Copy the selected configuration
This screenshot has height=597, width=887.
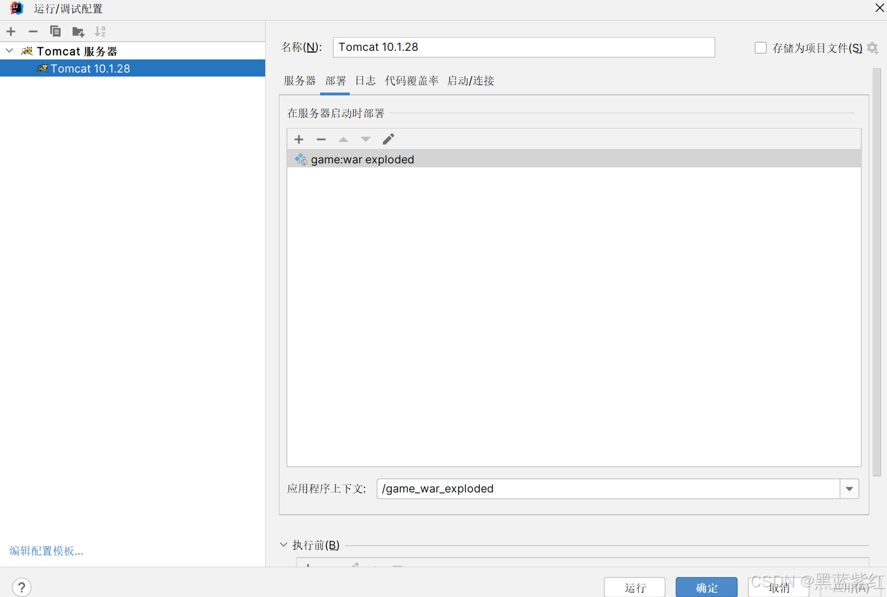point(55,31)
